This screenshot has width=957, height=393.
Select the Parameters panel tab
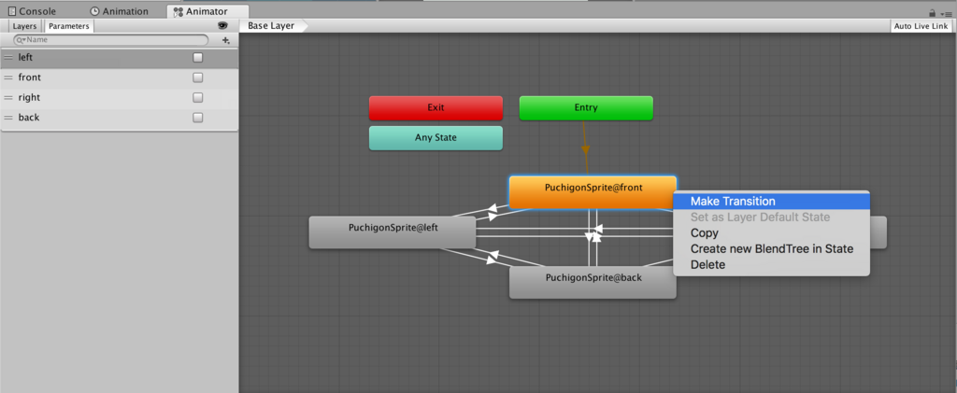pos(69,26)
